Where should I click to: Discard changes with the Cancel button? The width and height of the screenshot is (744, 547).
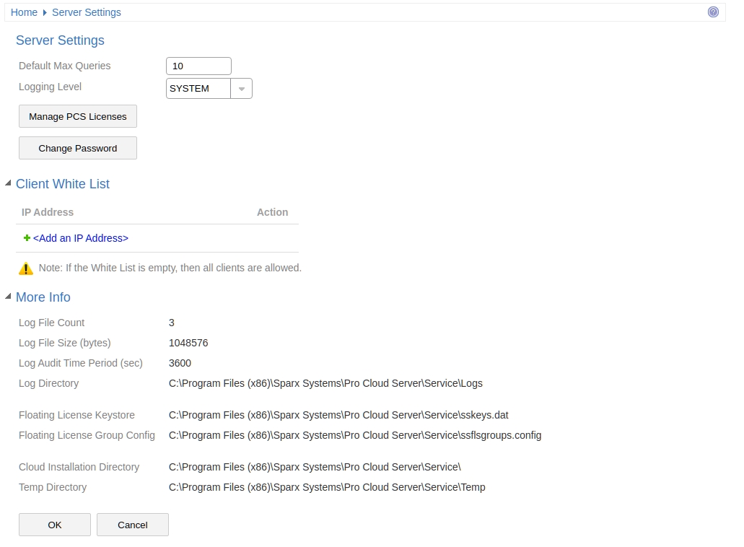[133, 525]
